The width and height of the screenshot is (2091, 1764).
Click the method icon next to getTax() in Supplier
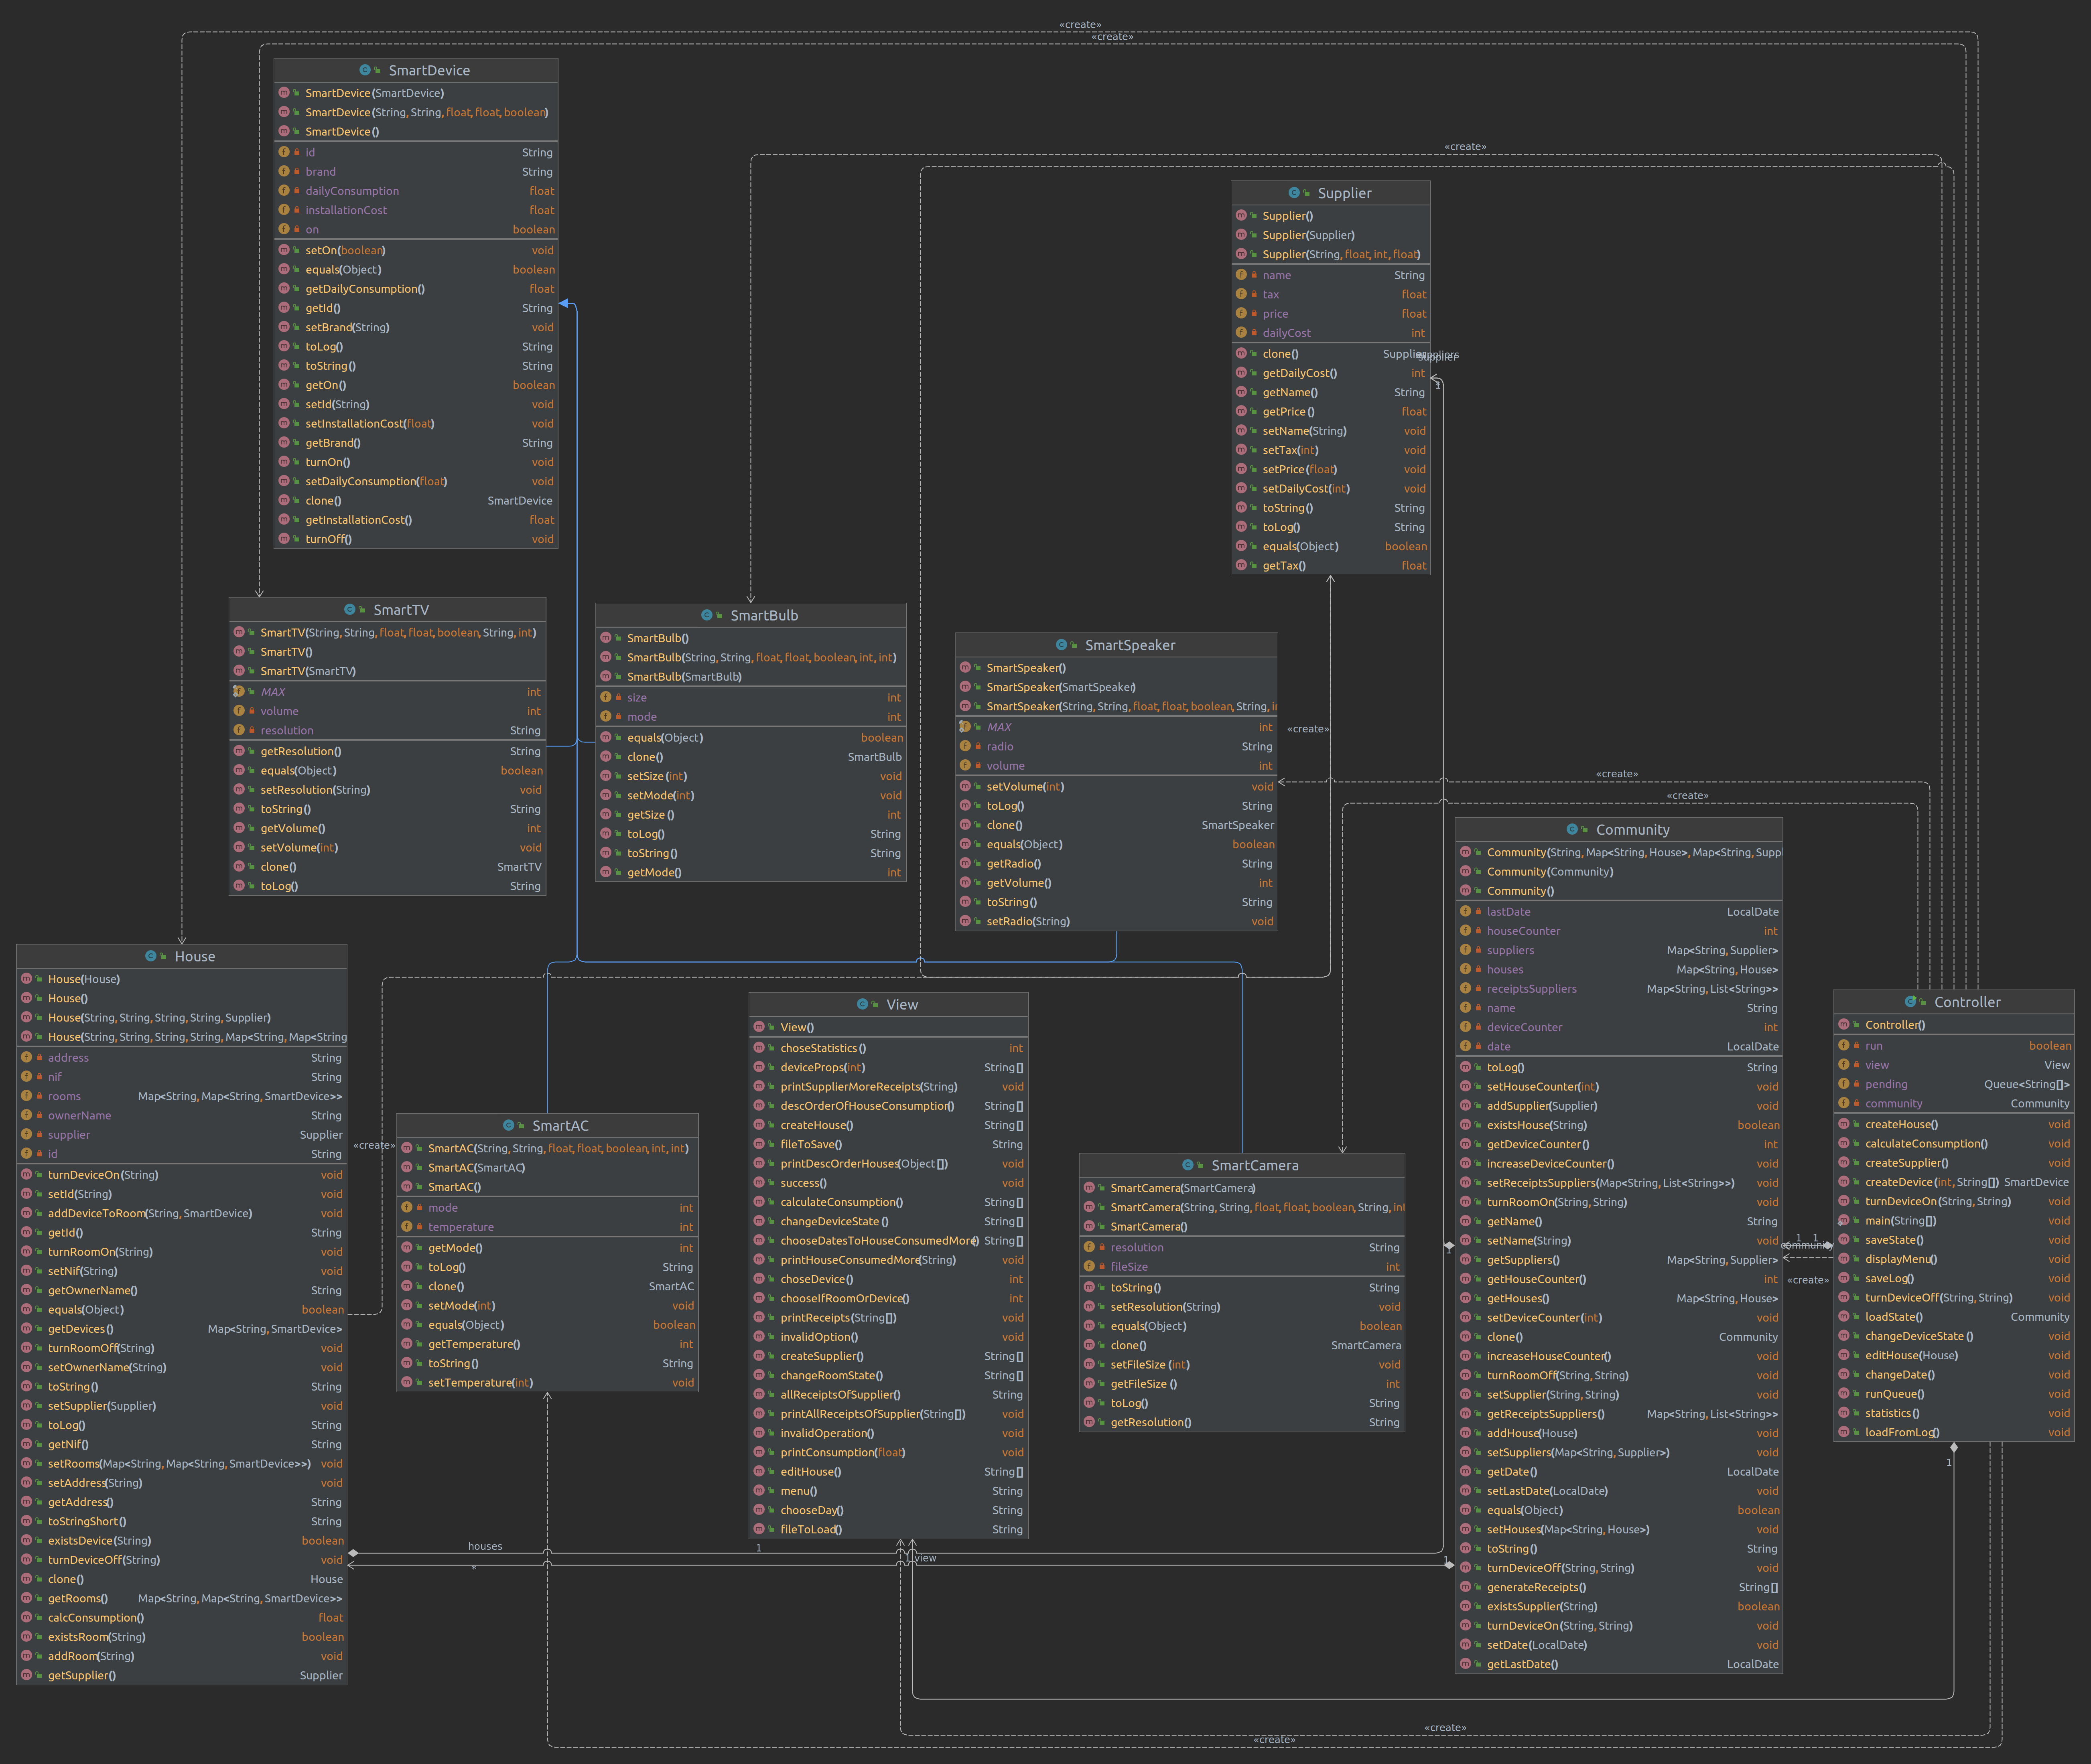coord(1241,565)
